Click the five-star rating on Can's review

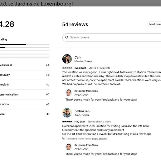[x=67, y=68]
